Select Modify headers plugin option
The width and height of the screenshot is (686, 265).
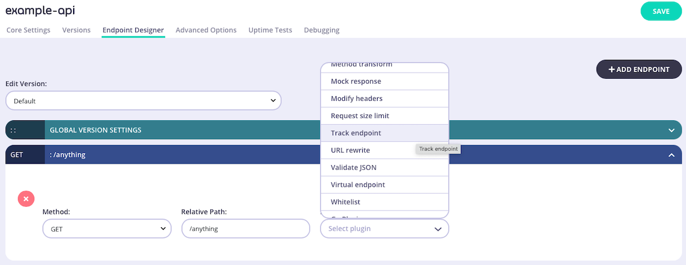pos(357,99)
